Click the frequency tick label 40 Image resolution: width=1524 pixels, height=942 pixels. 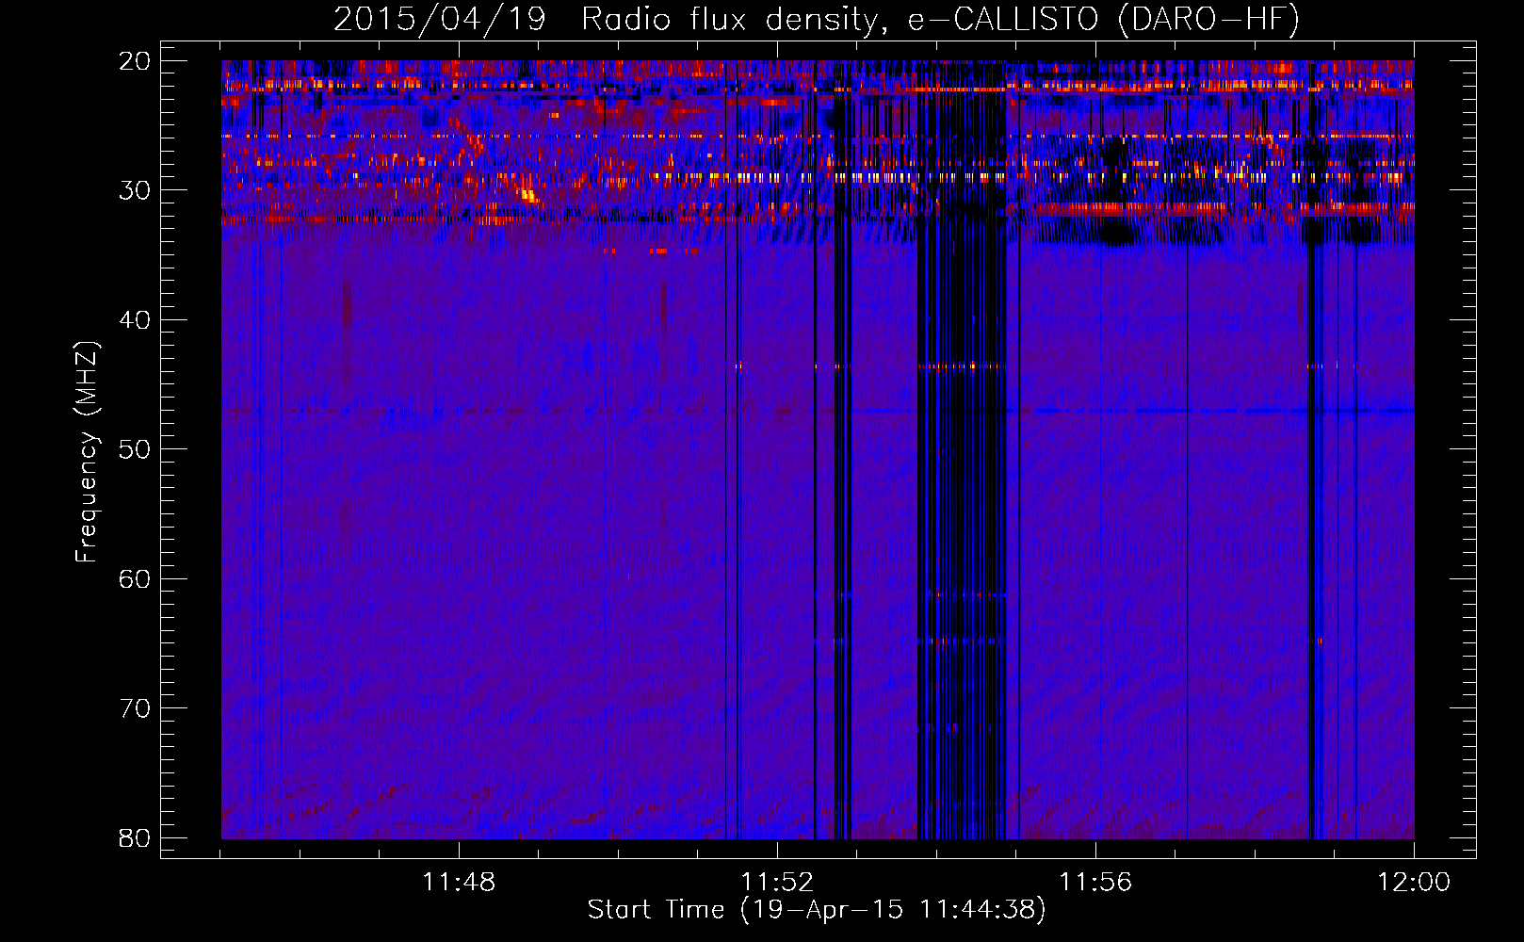136,320
